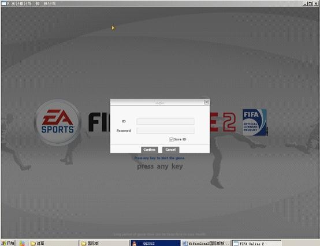Minimize the game window
Screen dimensions: 320x246
tap(306, 3)
